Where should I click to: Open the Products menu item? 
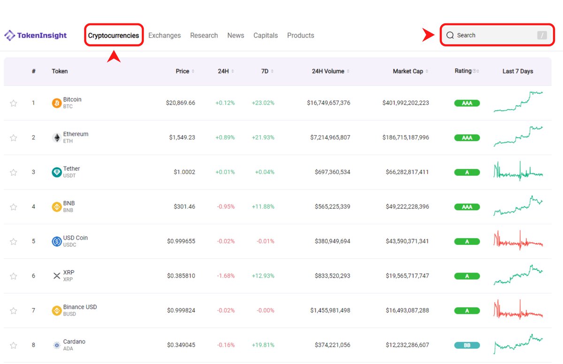[x=300, y=35]
